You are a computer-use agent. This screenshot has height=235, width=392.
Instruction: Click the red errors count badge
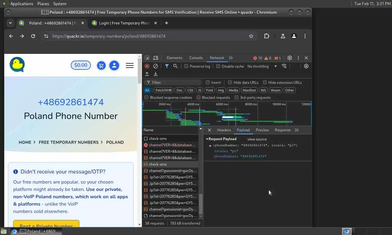point(258,58)
